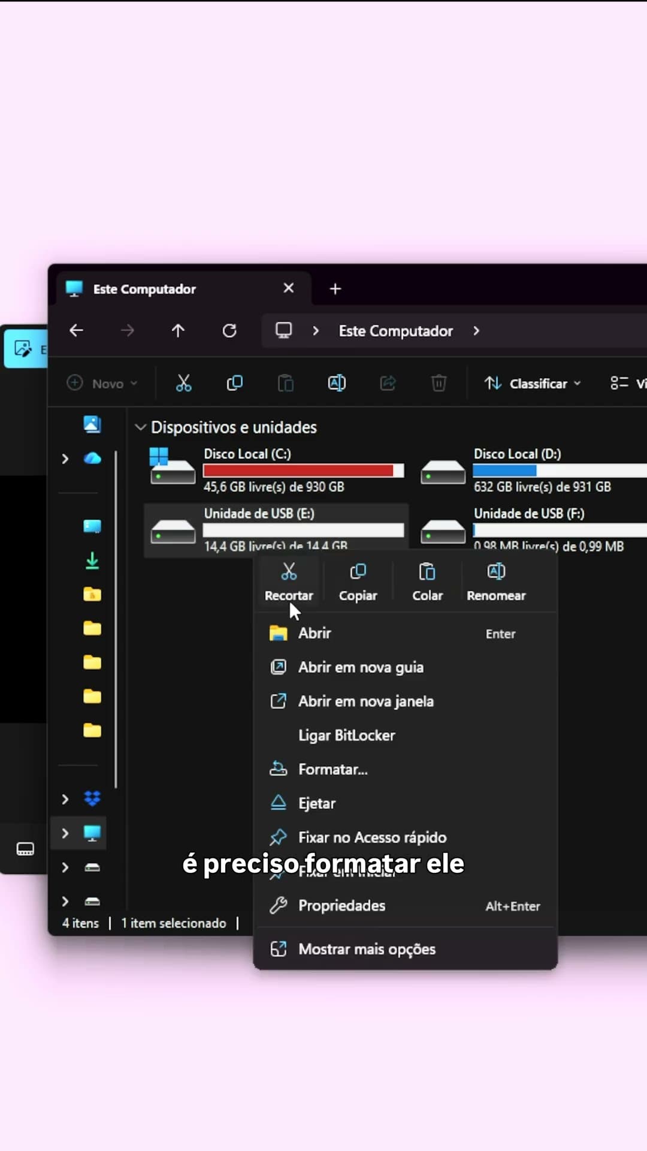Go up one folder level

tap(178, 330)
